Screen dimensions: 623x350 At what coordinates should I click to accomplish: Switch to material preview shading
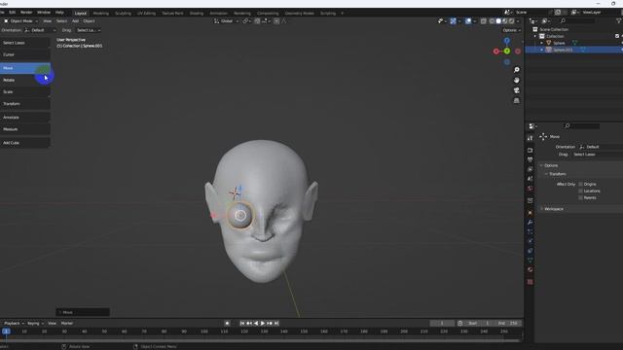[x=505, y=21]
